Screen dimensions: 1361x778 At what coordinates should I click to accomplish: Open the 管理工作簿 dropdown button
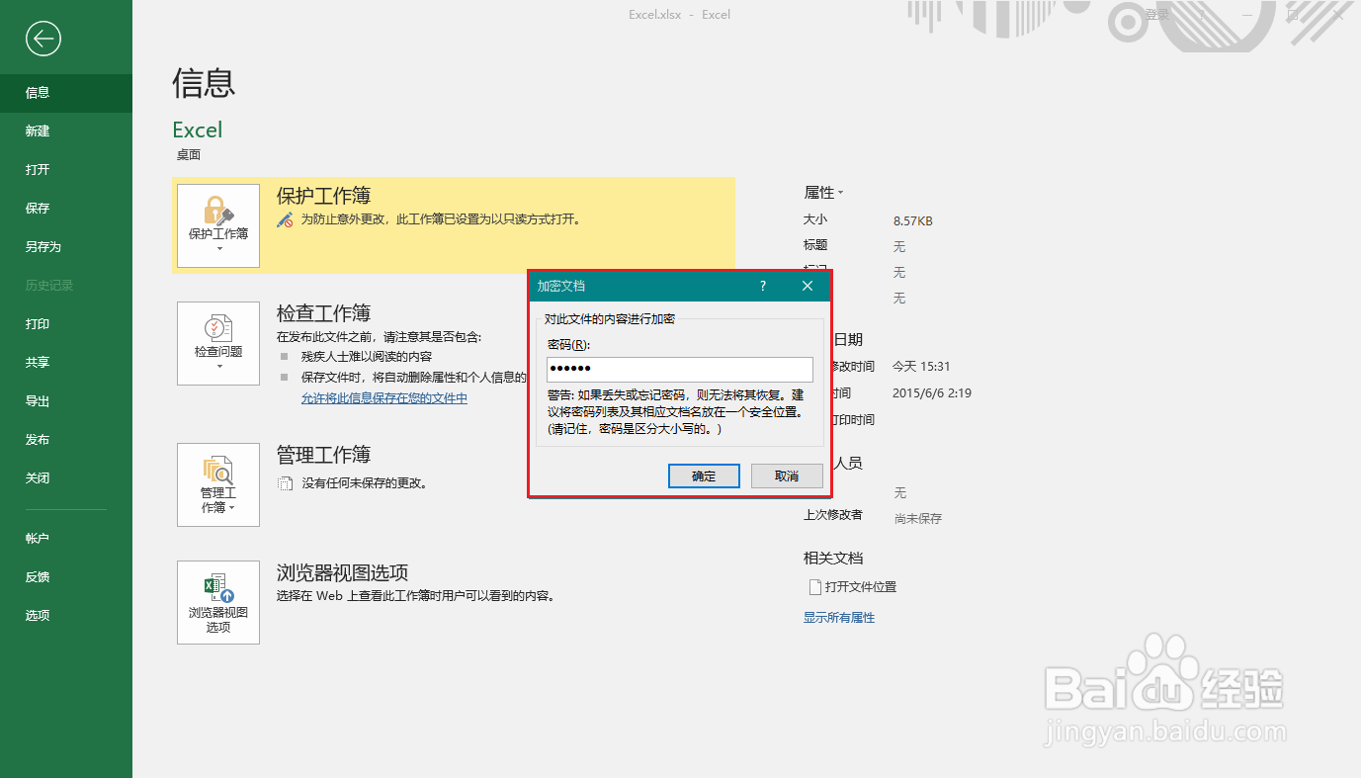218,484
